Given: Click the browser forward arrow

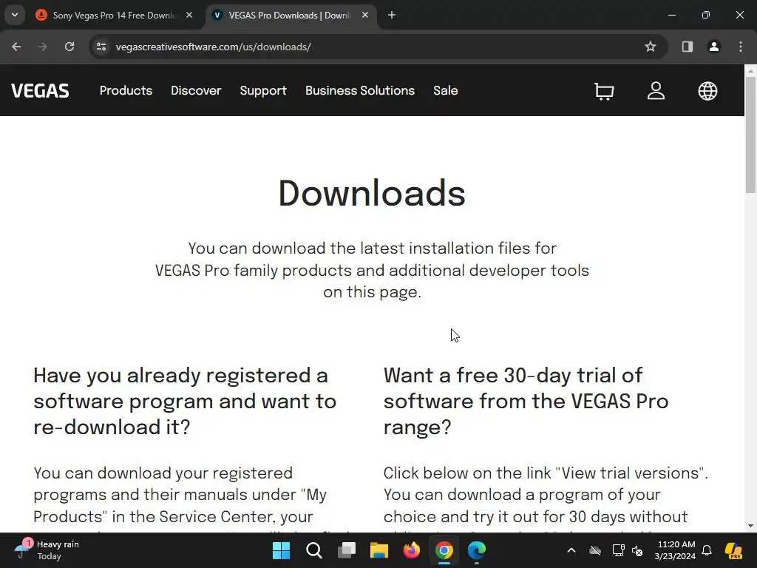Looking at the screenshot, I should (x=43, y=47).
